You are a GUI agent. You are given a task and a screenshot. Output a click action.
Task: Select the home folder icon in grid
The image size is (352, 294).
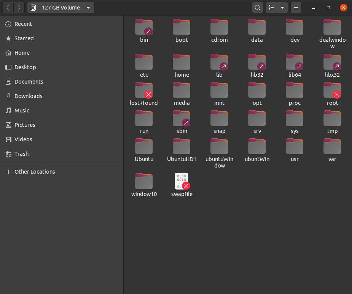[182, 62]
